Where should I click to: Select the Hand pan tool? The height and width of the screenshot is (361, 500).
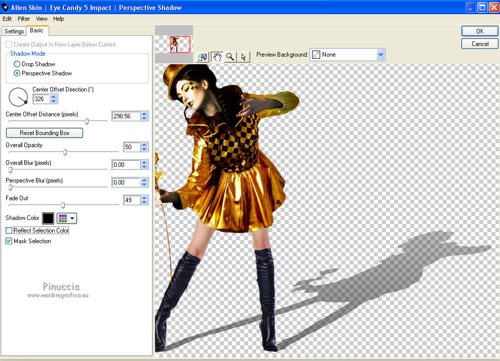tap(217, 57)
